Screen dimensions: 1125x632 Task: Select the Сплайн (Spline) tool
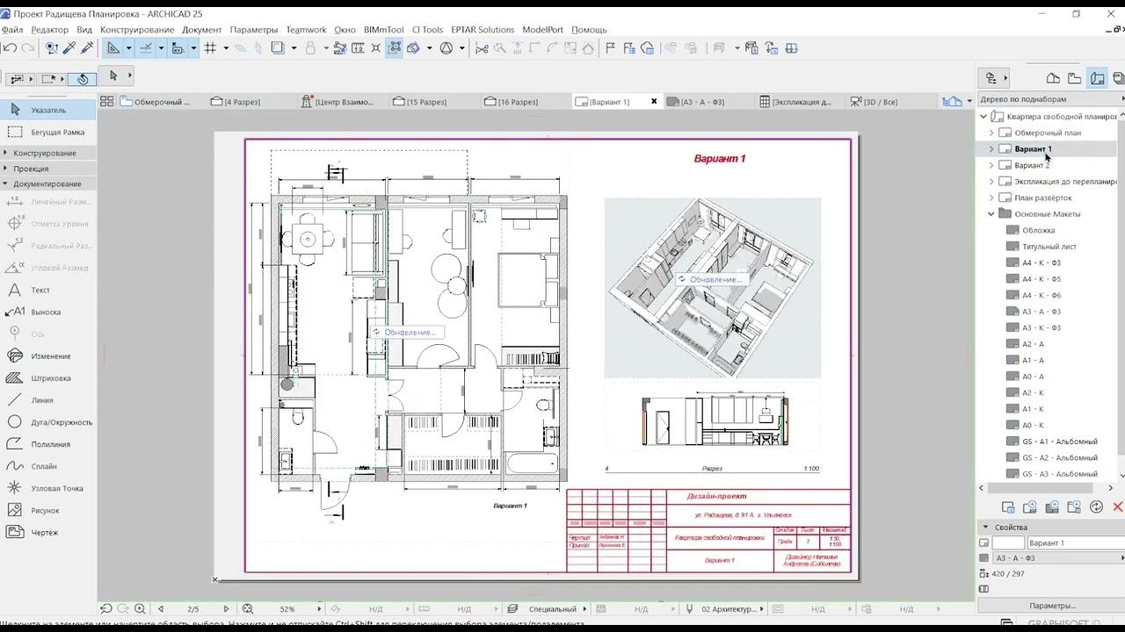(44, 466)
